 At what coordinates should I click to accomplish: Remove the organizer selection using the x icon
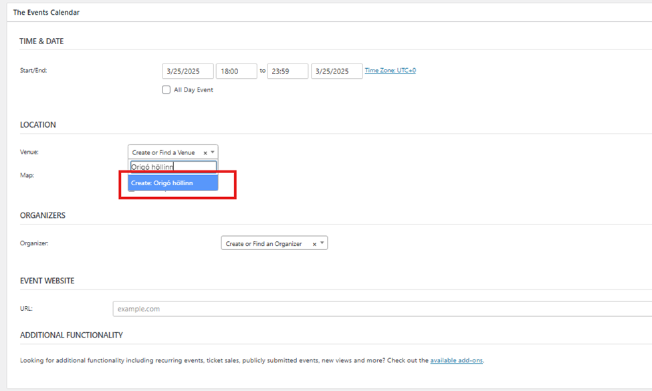tap(314, 244)
